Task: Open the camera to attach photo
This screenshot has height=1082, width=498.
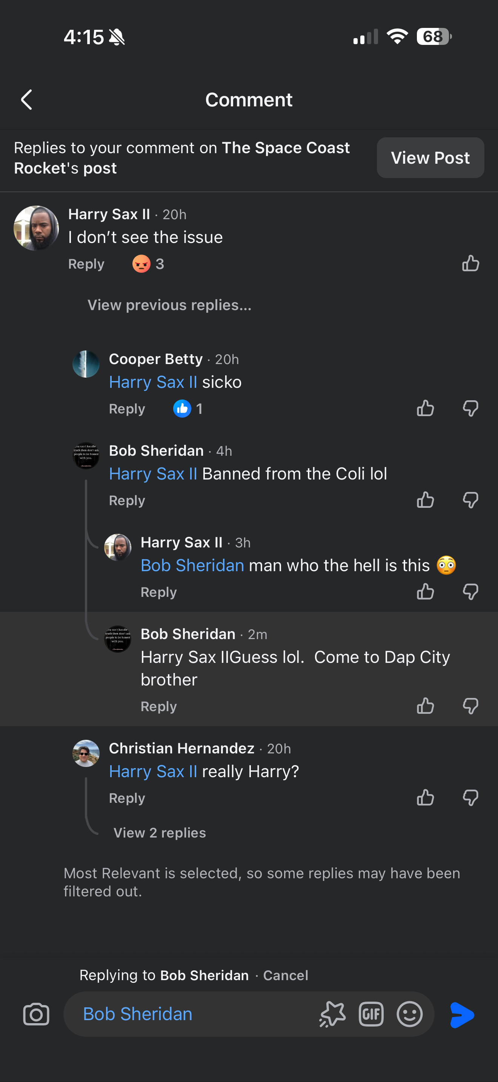Action: [36, 1014]
